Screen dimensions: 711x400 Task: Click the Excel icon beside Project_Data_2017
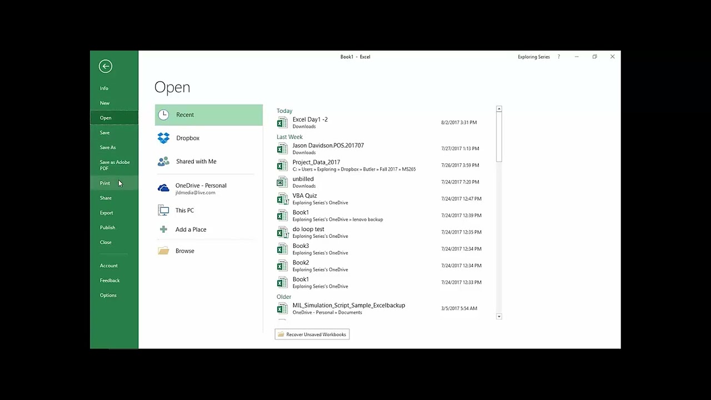283,165
